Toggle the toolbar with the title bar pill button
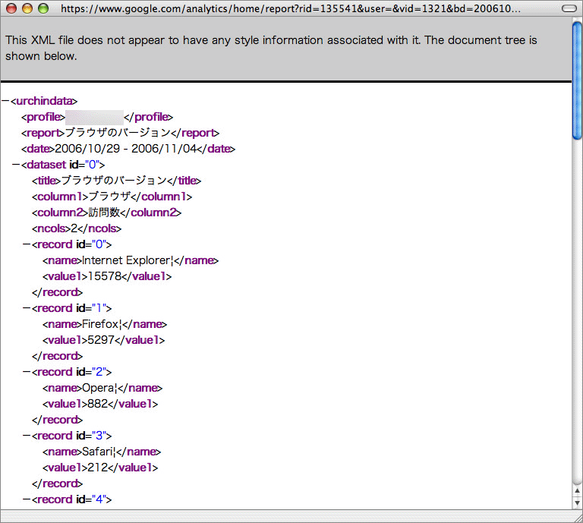This screenshot has width=583, height=523. pos(568,8)
